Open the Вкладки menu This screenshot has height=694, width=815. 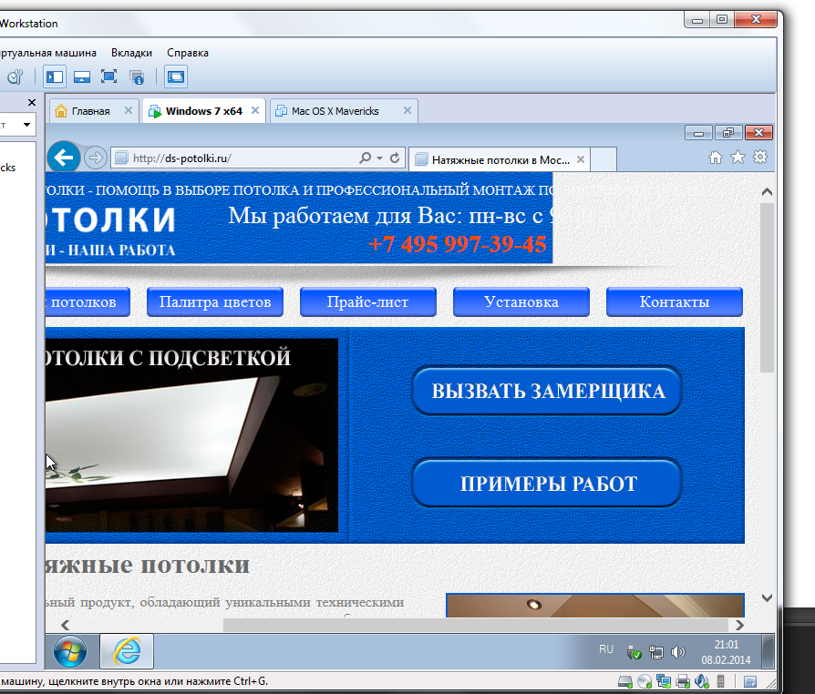pyautogui.click(x=131, y=53)
